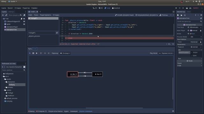Play the Idle state node
The image size is (204, 114).
coord(71,74)
